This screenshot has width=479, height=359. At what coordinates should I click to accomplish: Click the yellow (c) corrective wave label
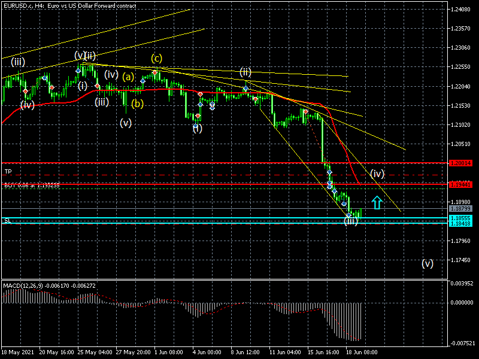(x=156, y=58)
